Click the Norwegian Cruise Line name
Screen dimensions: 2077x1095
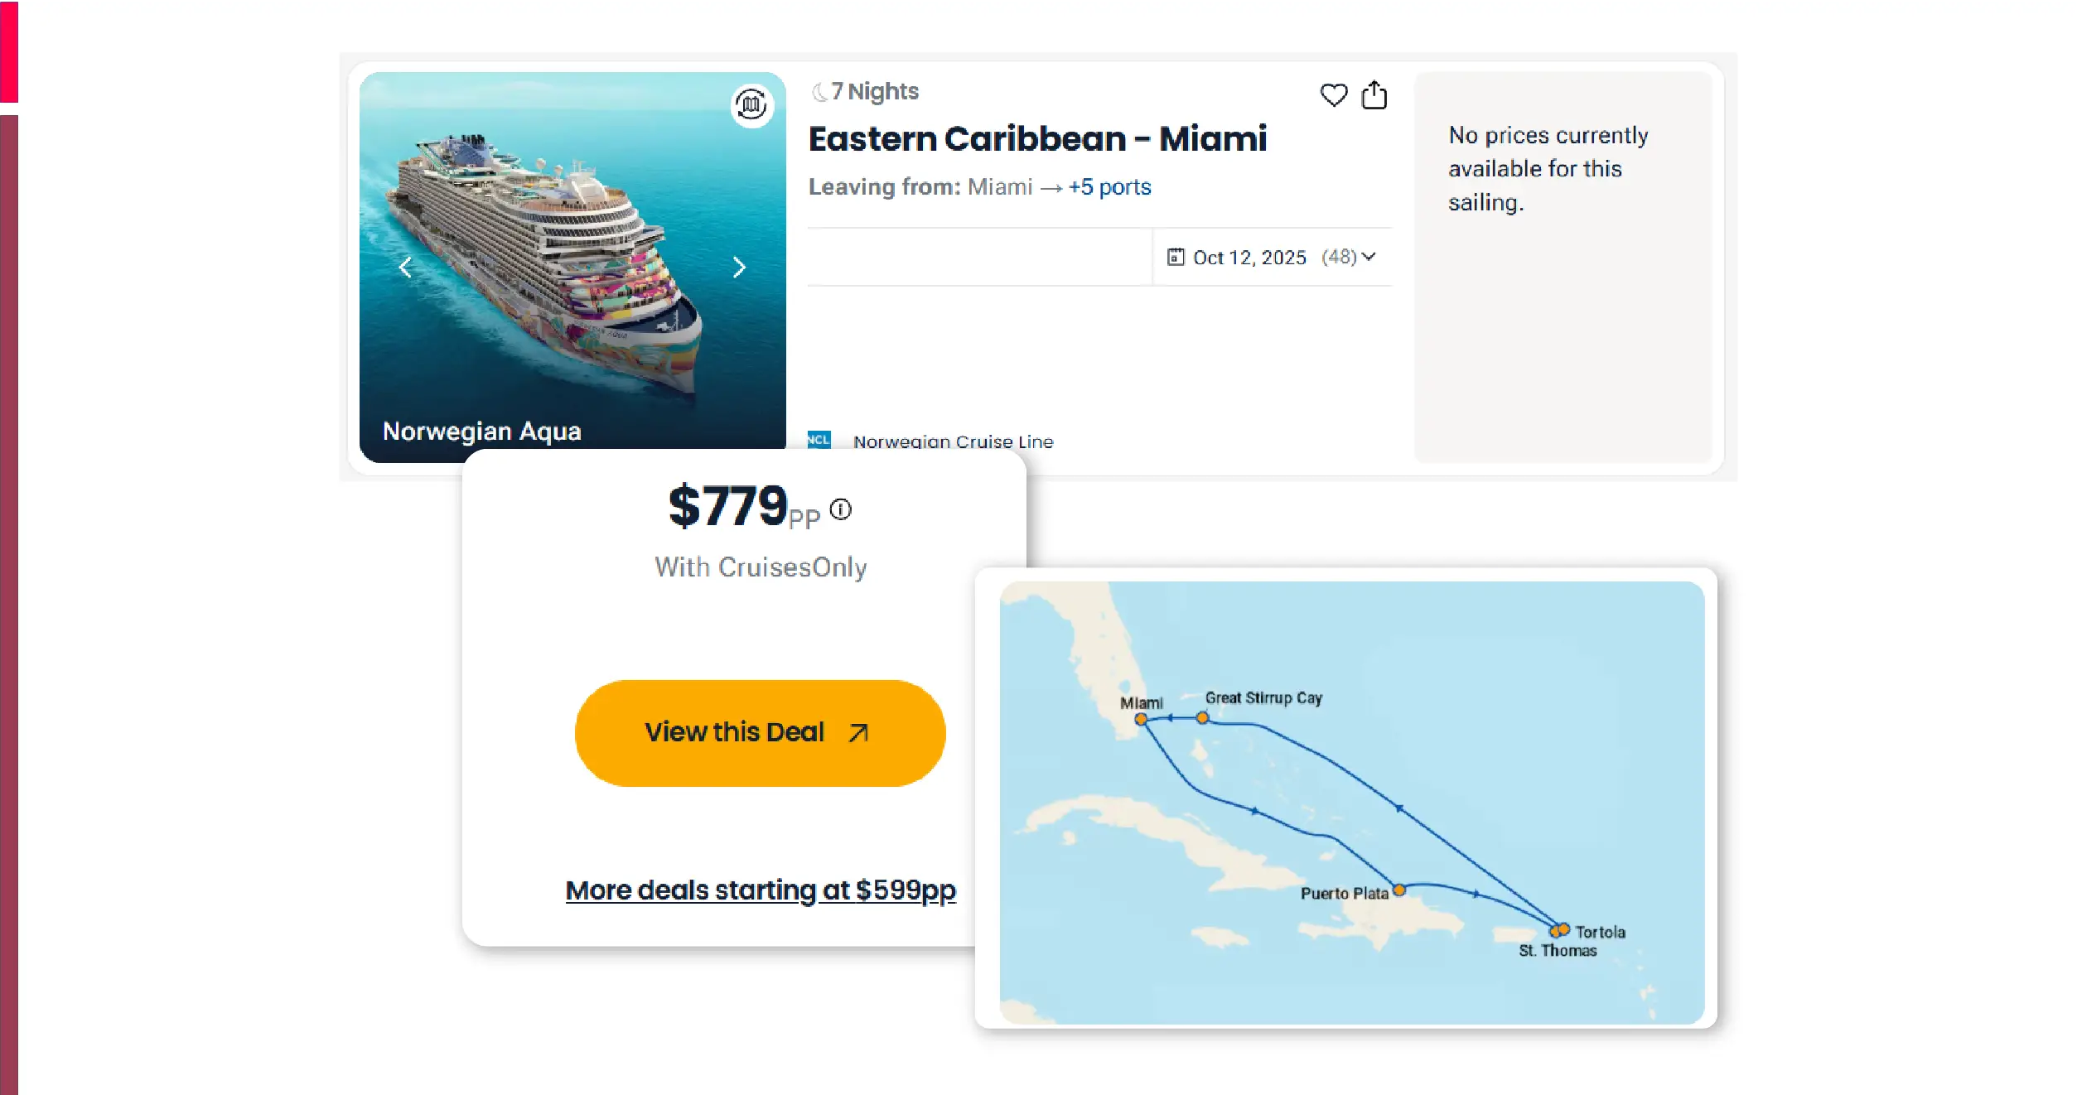(953, 441)
